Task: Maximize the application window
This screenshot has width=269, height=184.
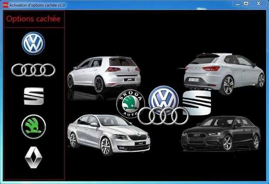Action: click(246, 3)
